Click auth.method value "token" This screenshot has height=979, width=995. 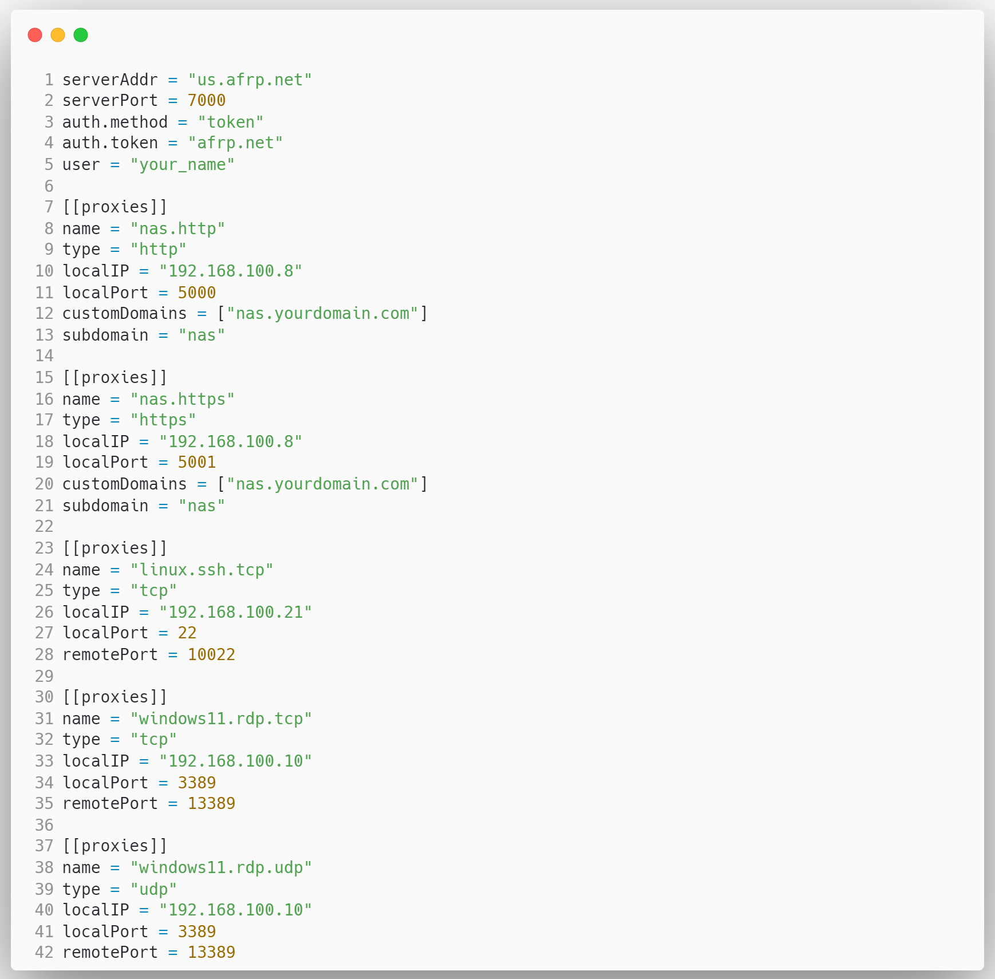[231, 122]
